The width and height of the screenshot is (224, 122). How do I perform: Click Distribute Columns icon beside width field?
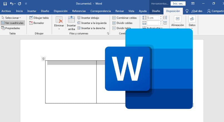165,23
